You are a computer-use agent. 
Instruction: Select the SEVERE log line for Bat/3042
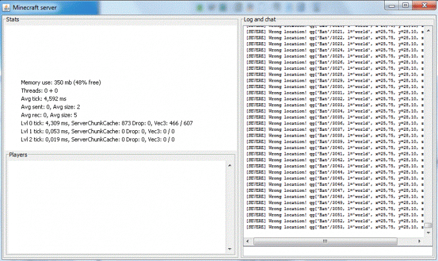click(335, 160)
